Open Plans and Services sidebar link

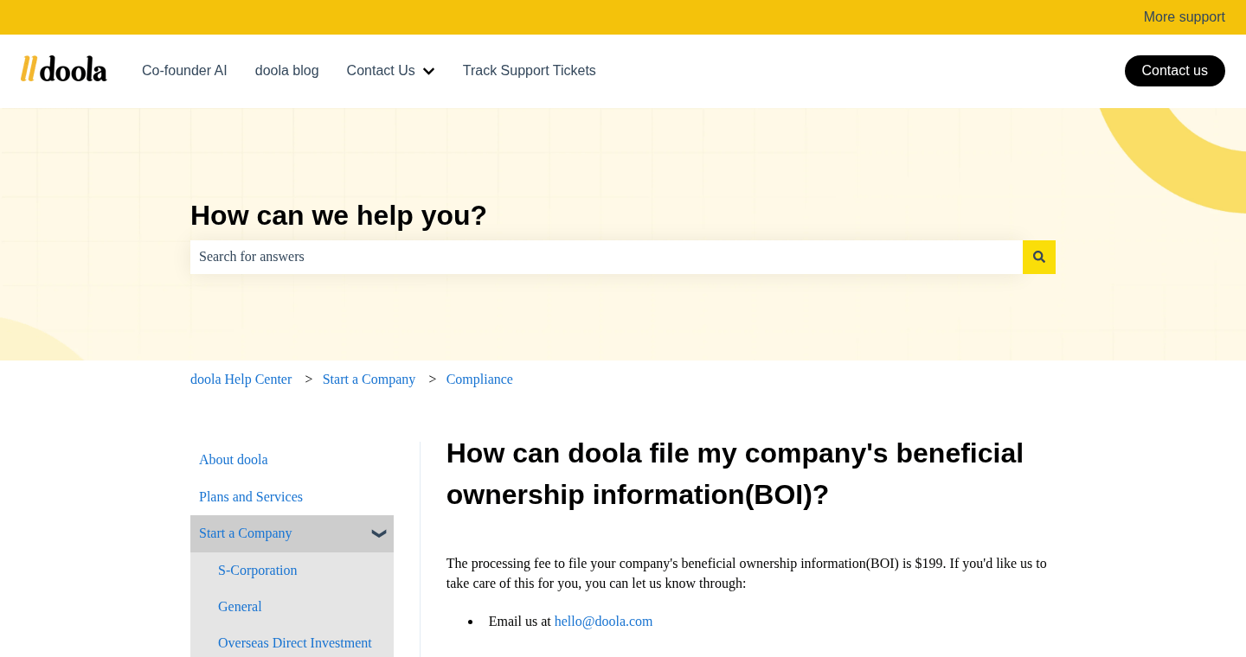251,497
